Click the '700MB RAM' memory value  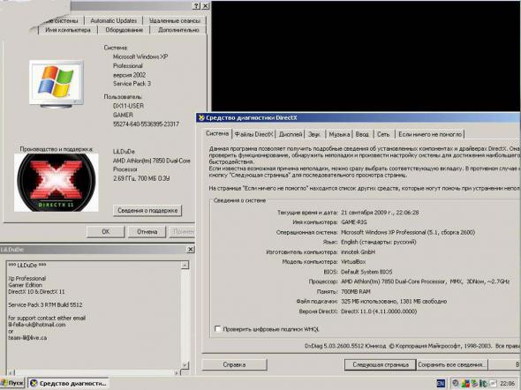coord(356,291)
